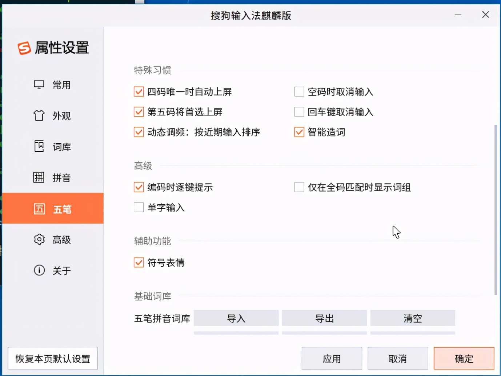Click the shirt icon beside 外观
Viewport: 501px width, 376px height.
pyautogui.click(x=39, y=115)
